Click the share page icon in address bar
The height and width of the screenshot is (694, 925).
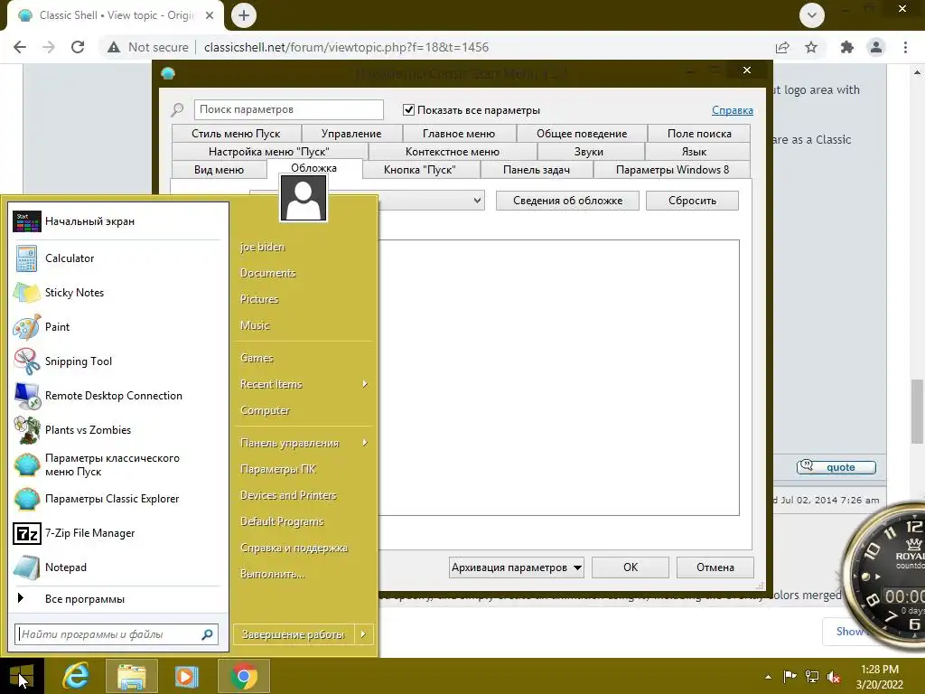(x=782, y=47)
